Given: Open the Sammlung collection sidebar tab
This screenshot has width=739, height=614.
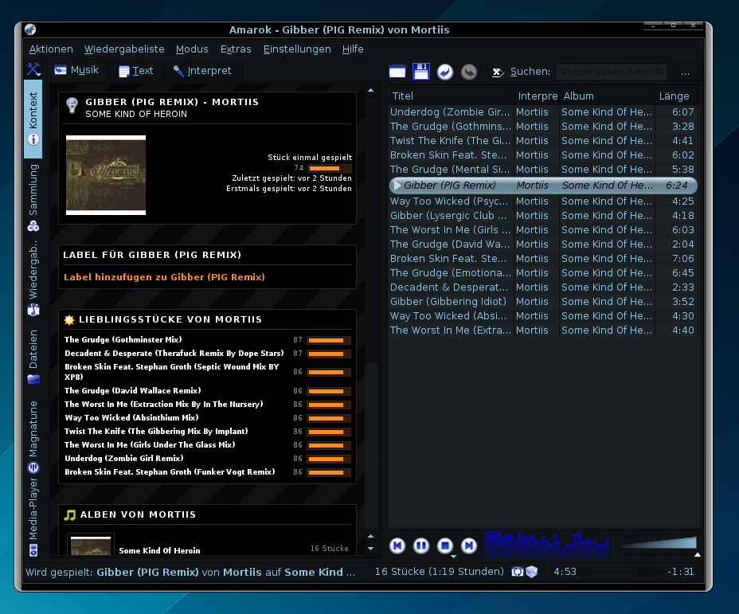Looking at the screenshot, I should tap(33, 198).
